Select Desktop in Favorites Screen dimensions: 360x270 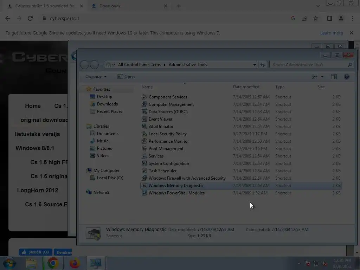(104, 97)
